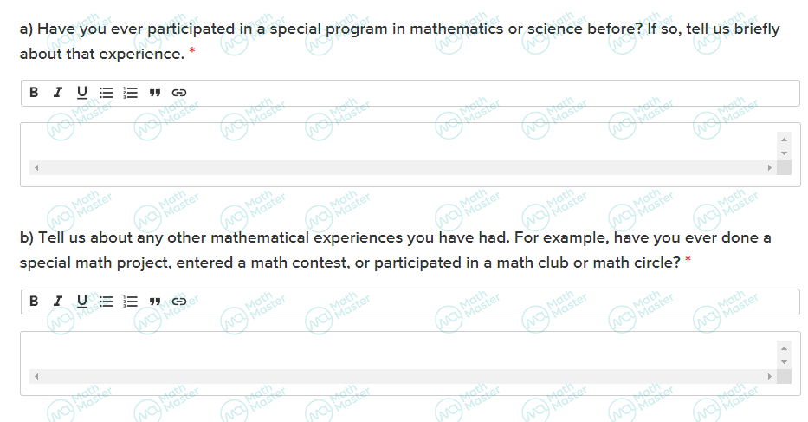The image size is (808, 422).
Task: Add blockquote in question b) editor
Action: (155, 301)
